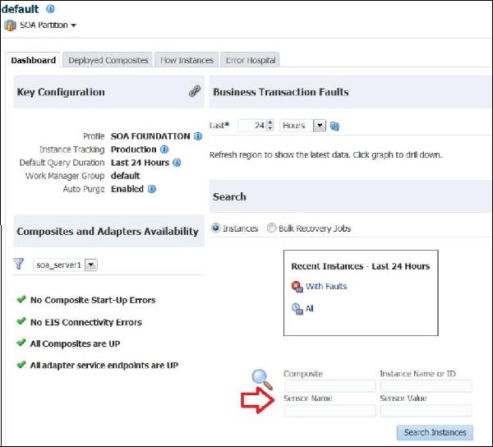Expand the soa_server1 server dropdown
The height and width of the screenshot is (447, 493).
90,265
